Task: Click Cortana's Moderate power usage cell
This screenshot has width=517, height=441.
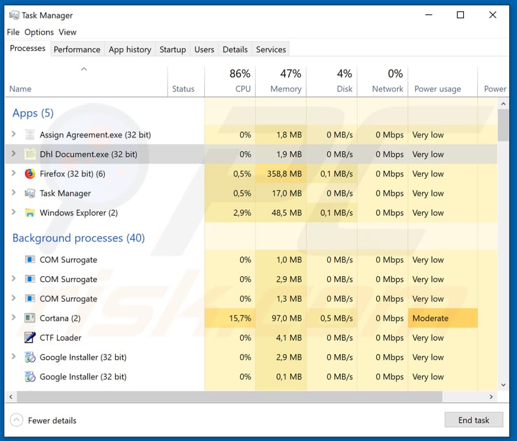Action: [443, 318]
